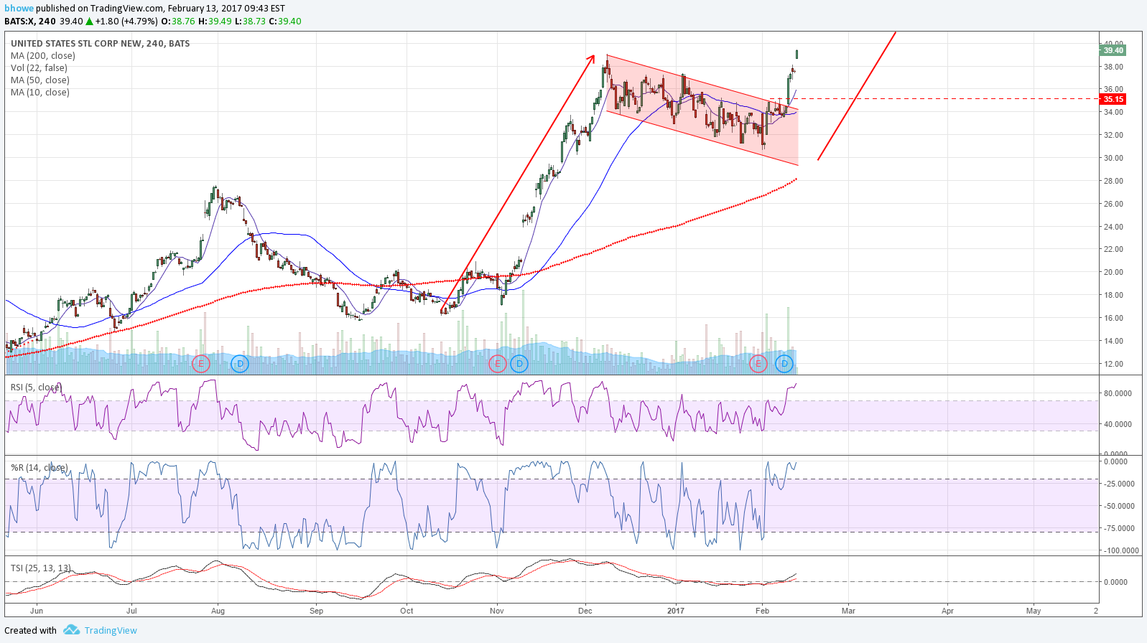
Task: Click the 'Feb' time axis label
Action: pos(762,611)
